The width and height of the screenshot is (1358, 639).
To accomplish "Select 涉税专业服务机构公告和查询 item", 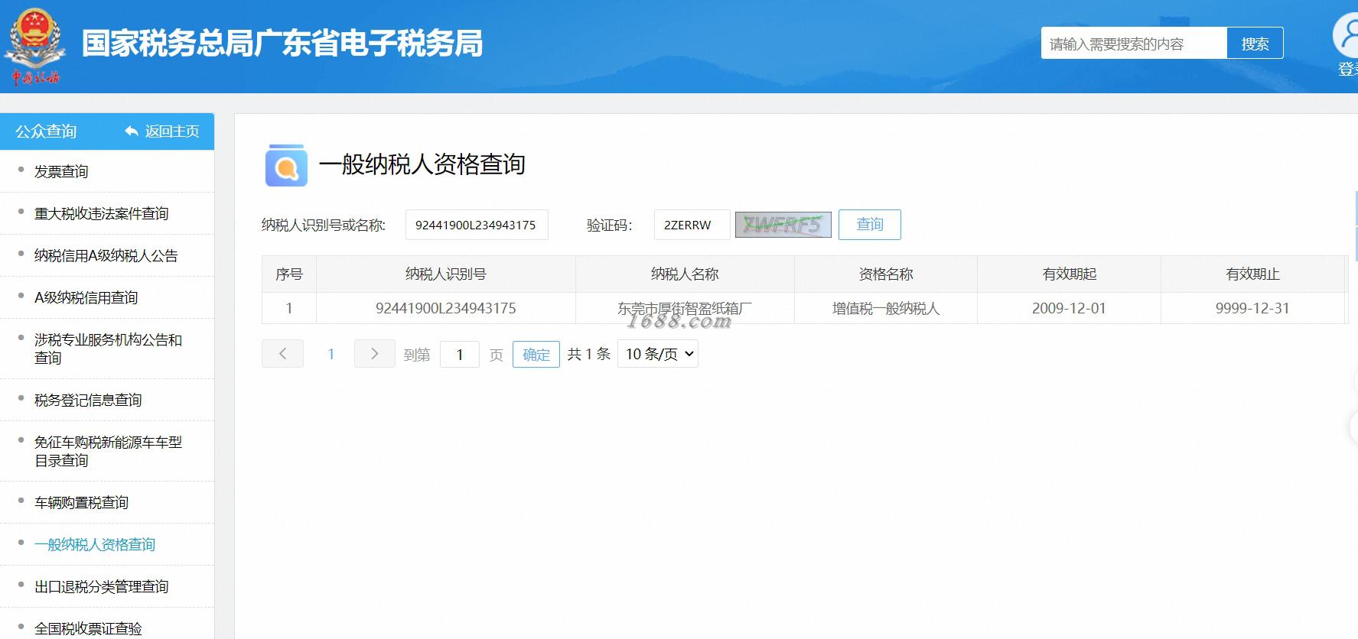I will pyautogui.click(x=108, y=349).
